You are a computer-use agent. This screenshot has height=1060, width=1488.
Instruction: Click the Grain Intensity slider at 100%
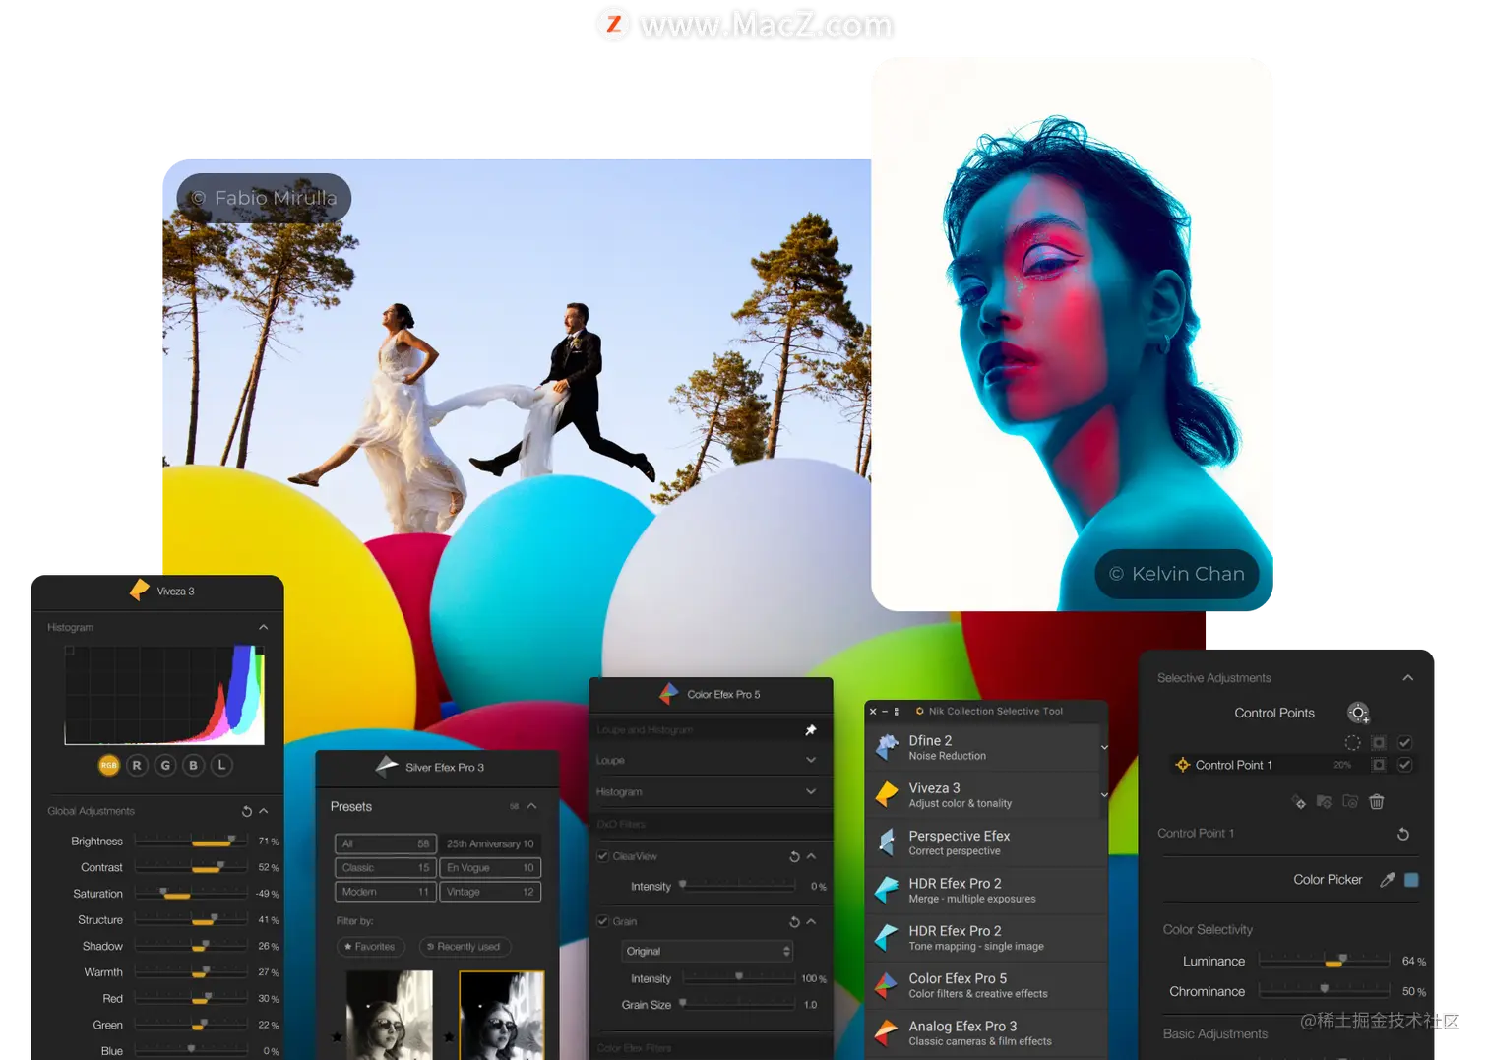pyautogui.click(x=738, y=978)
